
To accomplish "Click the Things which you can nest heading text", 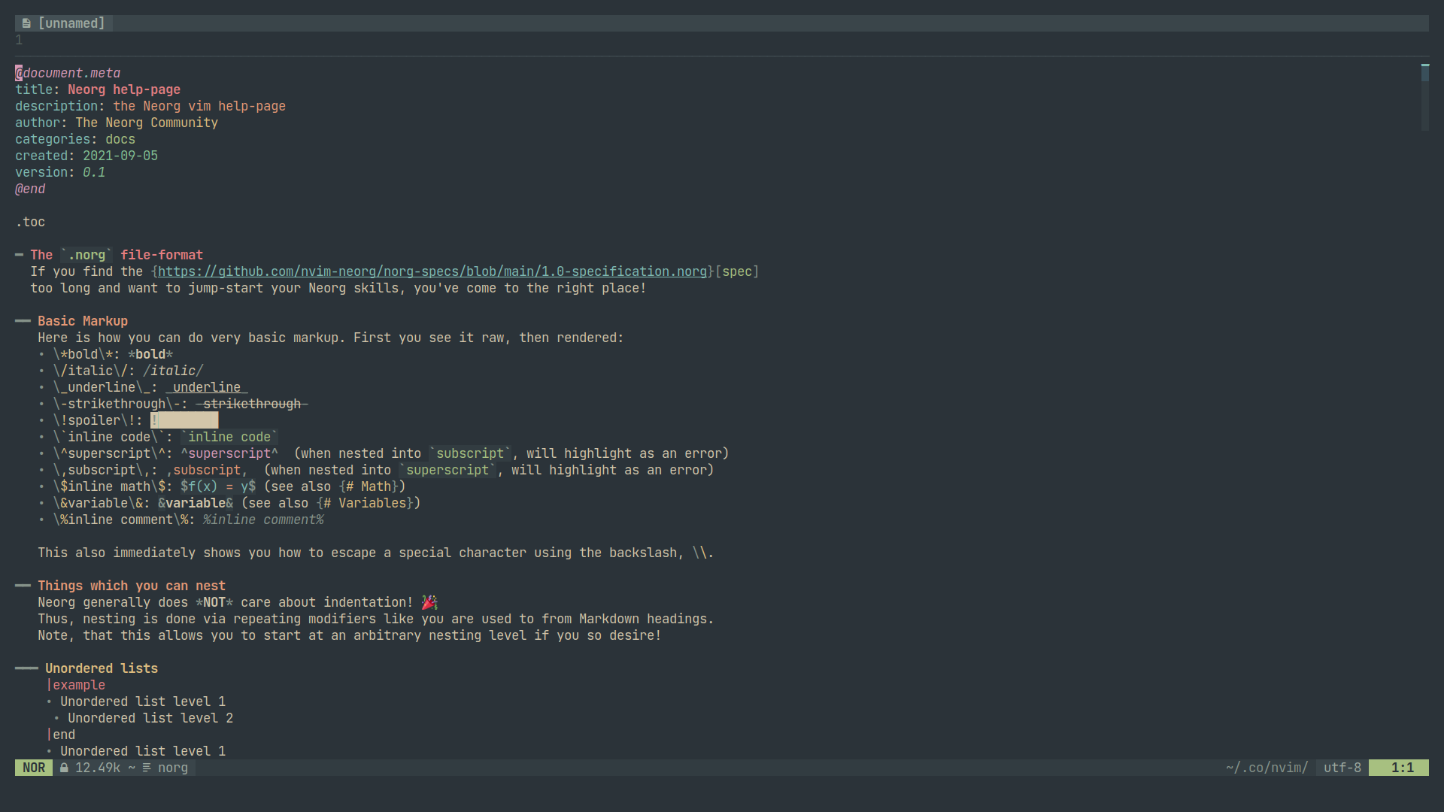I will point(132,586).
